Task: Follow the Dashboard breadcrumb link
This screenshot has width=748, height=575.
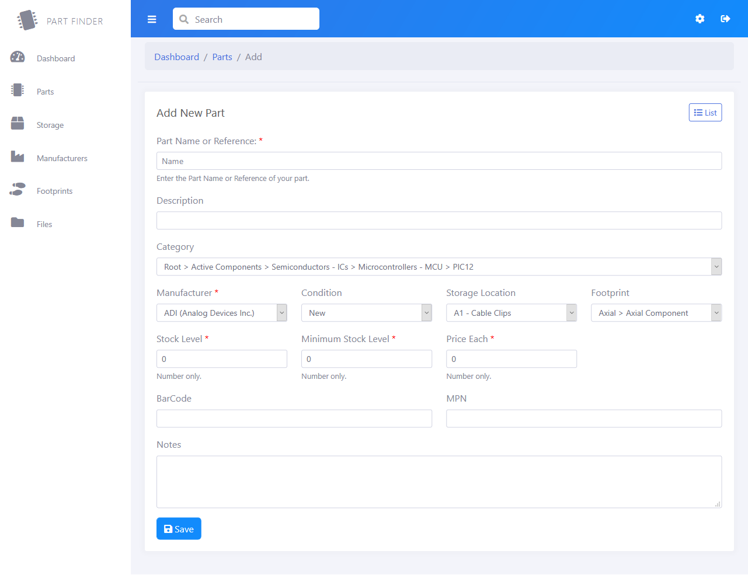Action: [x=176, y=57]
